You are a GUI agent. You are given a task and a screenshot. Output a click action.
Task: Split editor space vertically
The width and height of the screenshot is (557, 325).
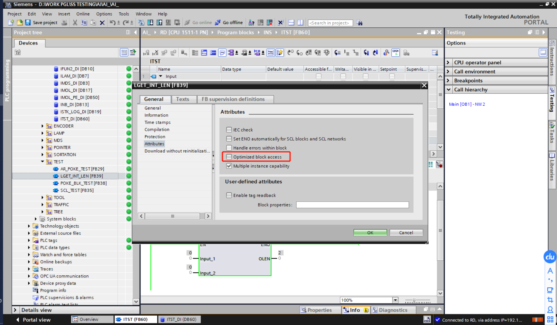(x=300, y=23)
